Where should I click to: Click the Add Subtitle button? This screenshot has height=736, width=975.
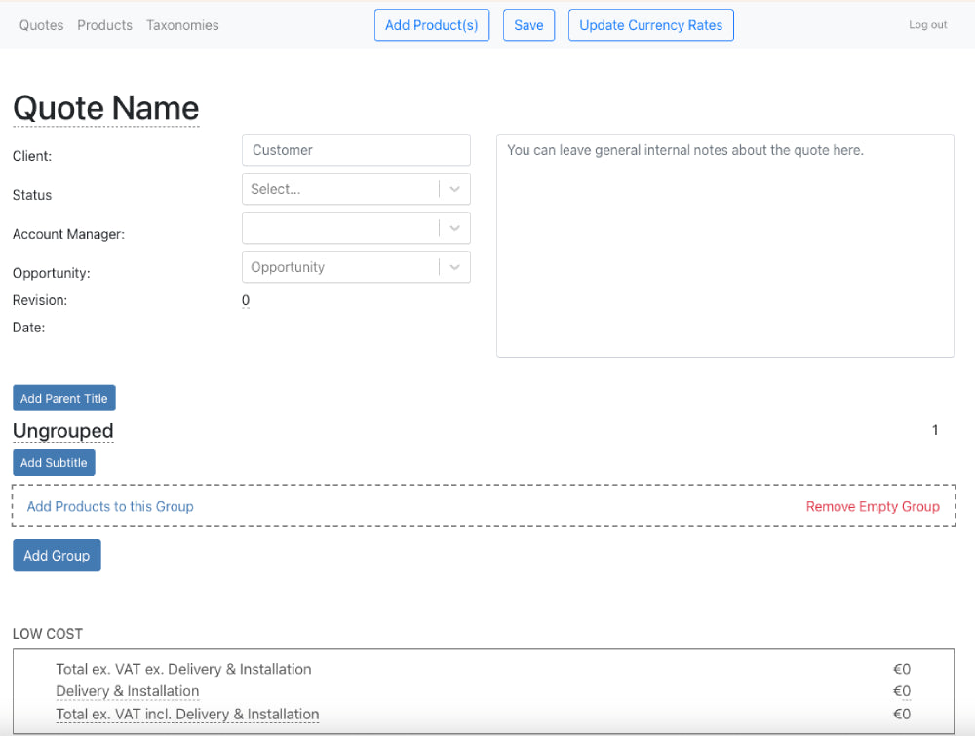[x=54, y=463]
